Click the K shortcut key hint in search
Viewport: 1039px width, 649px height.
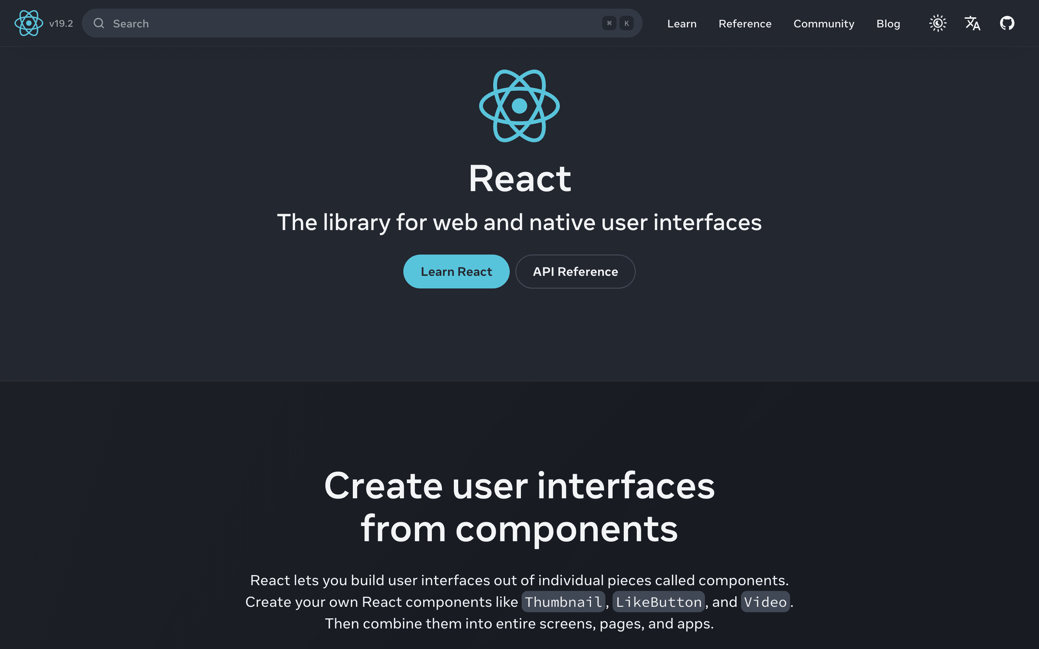(x=626, y=23)
